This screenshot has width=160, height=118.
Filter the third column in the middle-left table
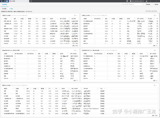36,54
